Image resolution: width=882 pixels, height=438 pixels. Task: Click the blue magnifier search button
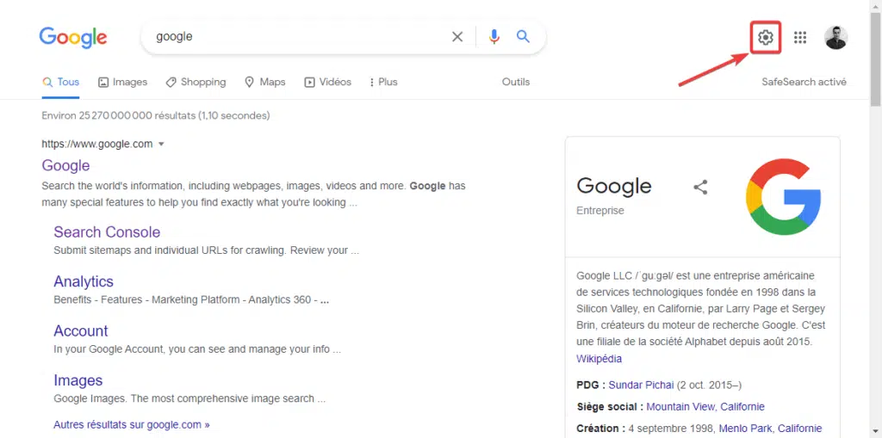523,37
